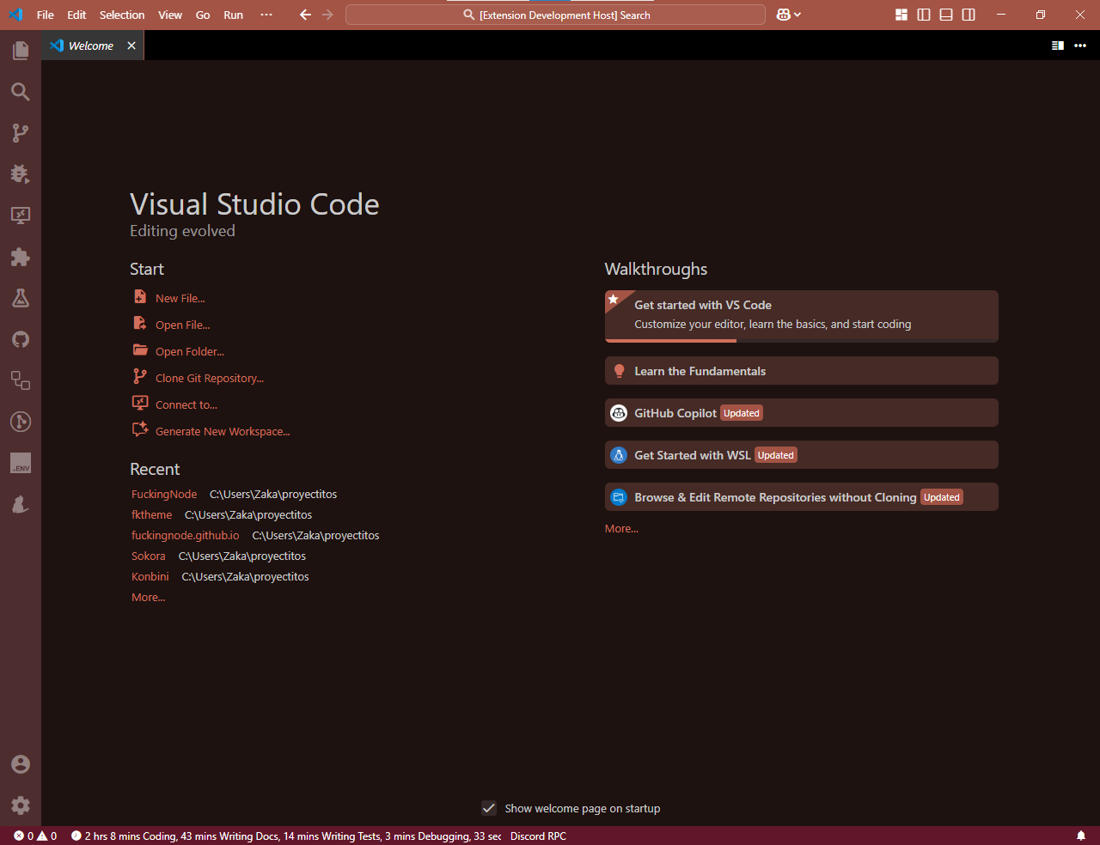Show more walkthroughs via More...
This screenshot has height=845, width=1100.
(x=621, y=529)
